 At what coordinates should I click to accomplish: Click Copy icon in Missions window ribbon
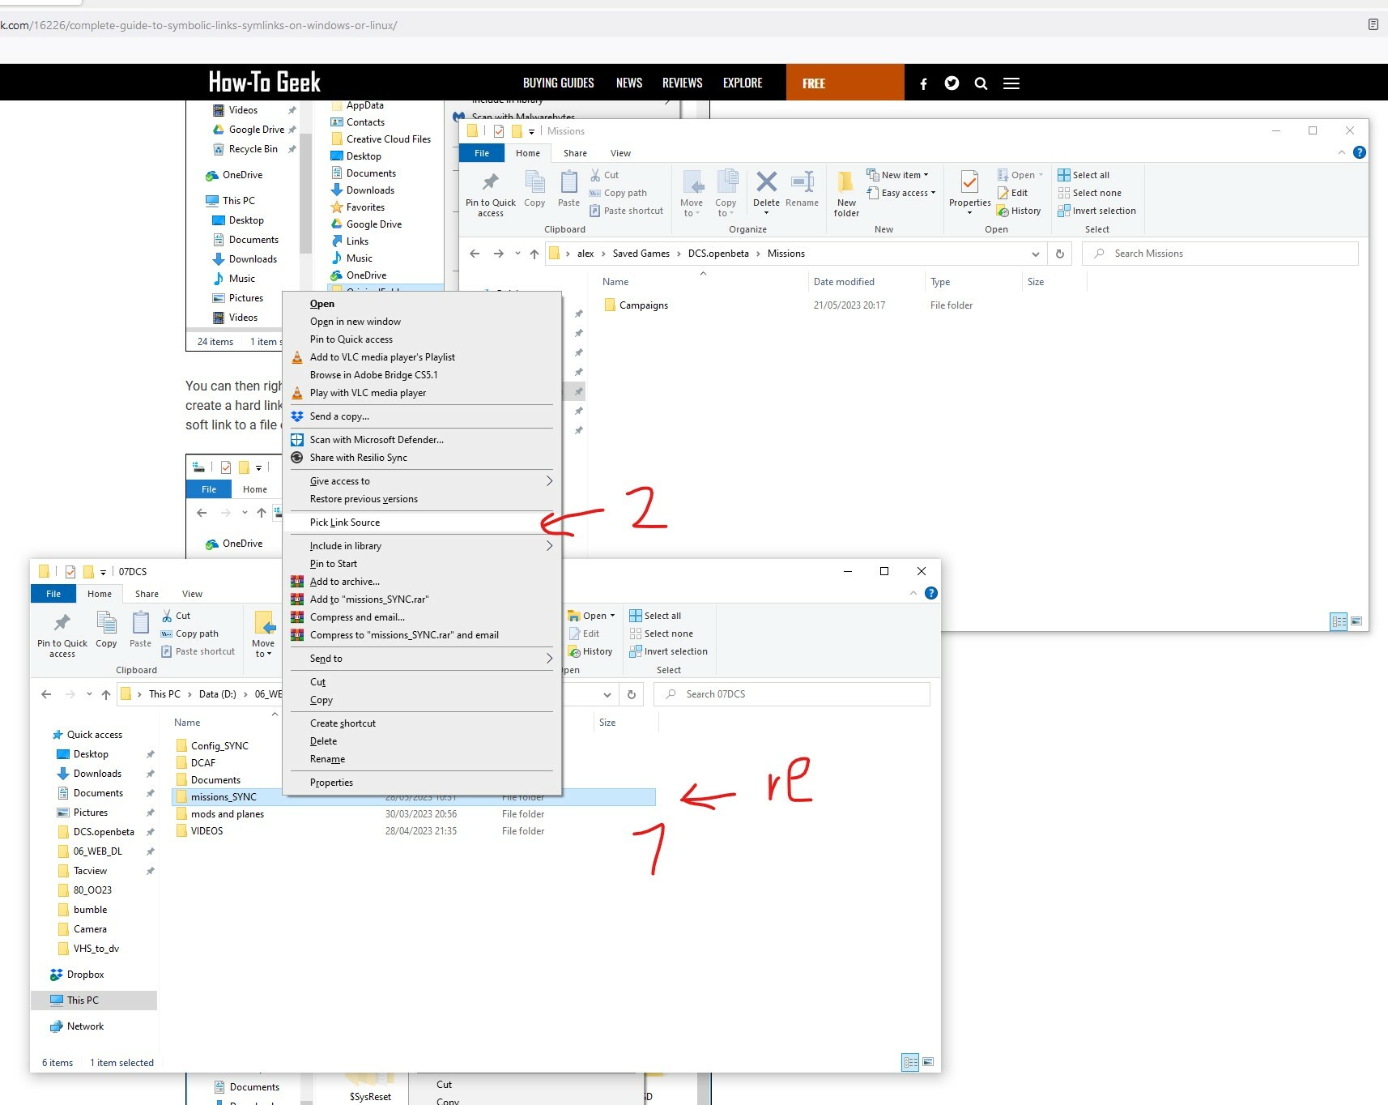tap(534, 190)
